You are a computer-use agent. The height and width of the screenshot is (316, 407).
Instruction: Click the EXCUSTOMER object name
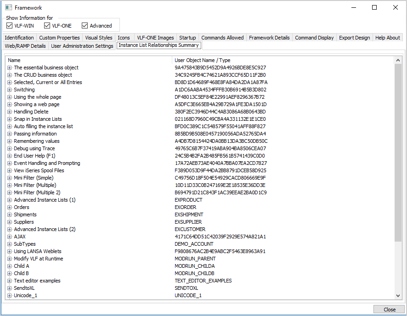coord(190,229)
